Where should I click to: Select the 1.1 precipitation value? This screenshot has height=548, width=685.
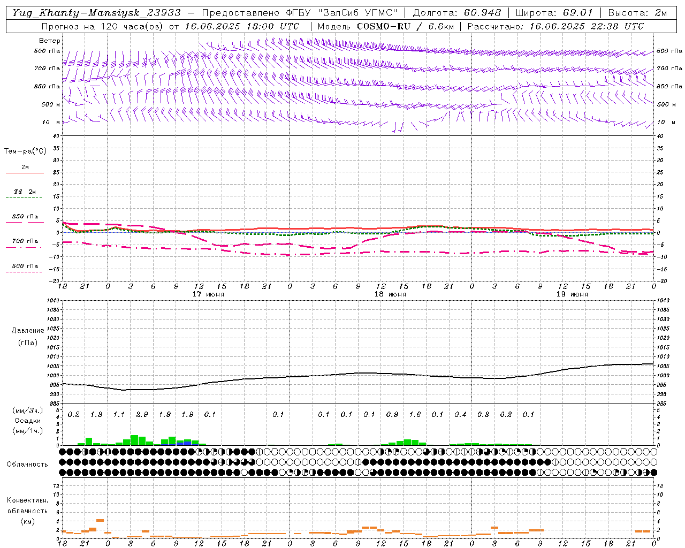(119, 415)
